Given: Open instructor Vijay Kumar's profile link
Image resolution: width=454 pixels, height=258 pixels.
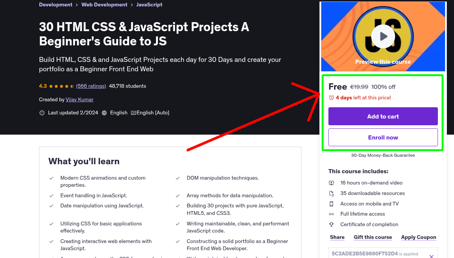Looking at the screenshot, I should coord(79,99).
